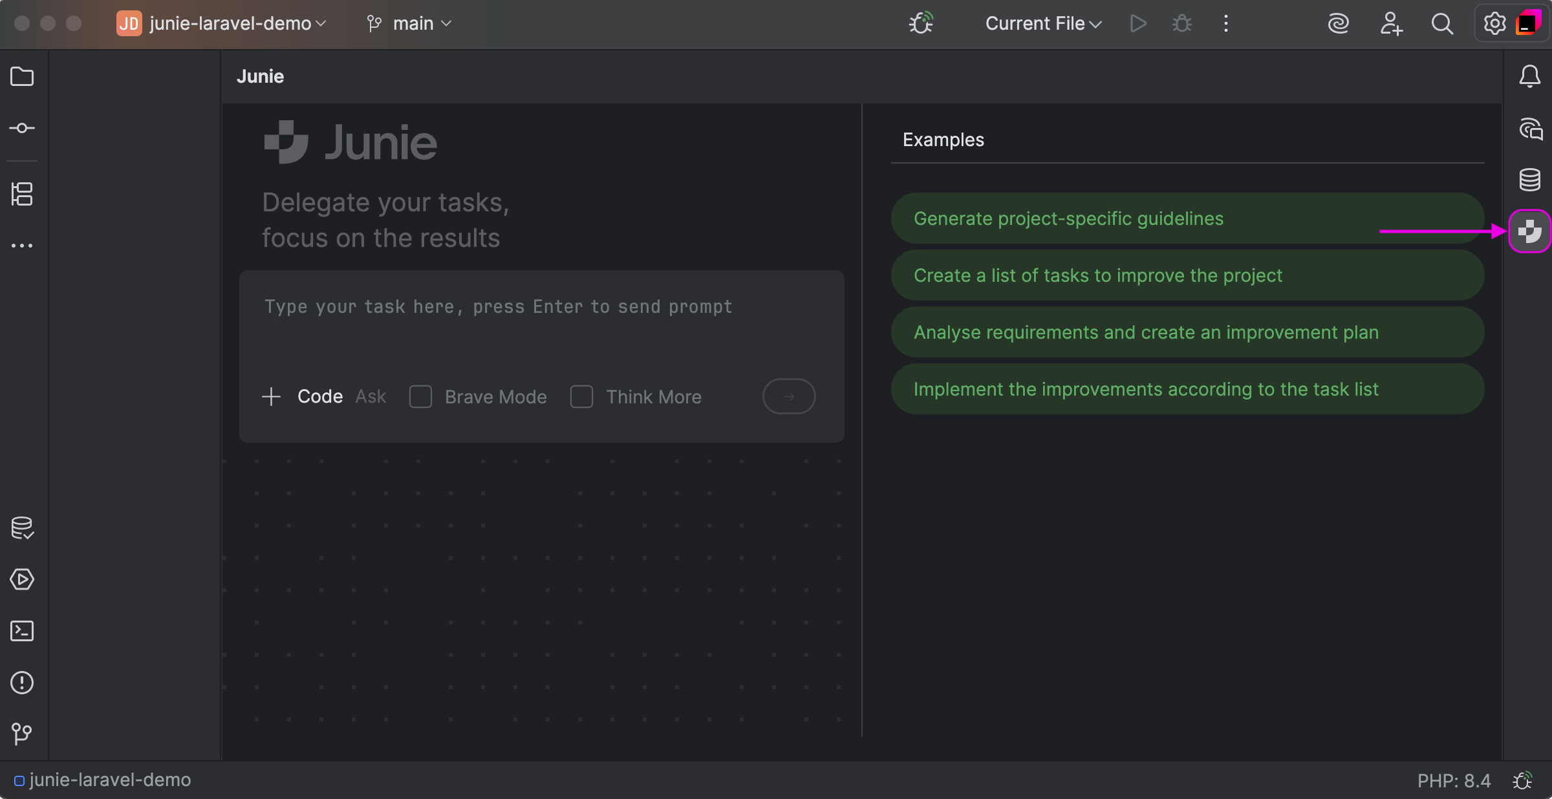
Task: Open Code With Me add-user icon
Action: pyautogui.click(x=1390, y=23)
